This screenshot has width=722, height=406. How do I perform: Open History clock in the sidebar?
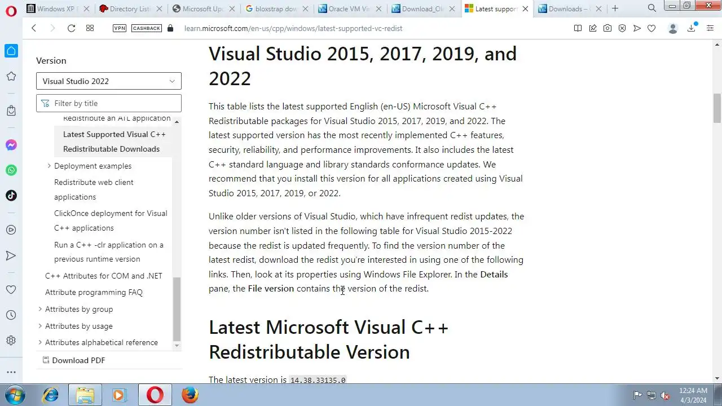tap(11, 315)
